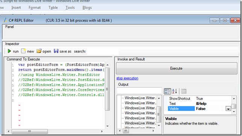242x136 pixels.
Task: Click the True value of ShowShortcut
Action: click(x=200, y=98)
